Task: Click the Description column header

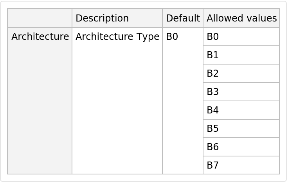Action: 102,18
